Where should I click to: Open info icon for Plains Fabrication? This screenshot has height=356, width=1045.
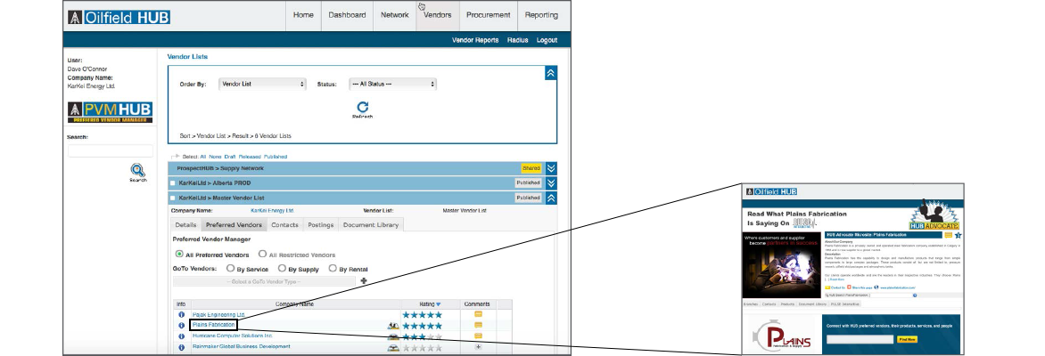181,326
